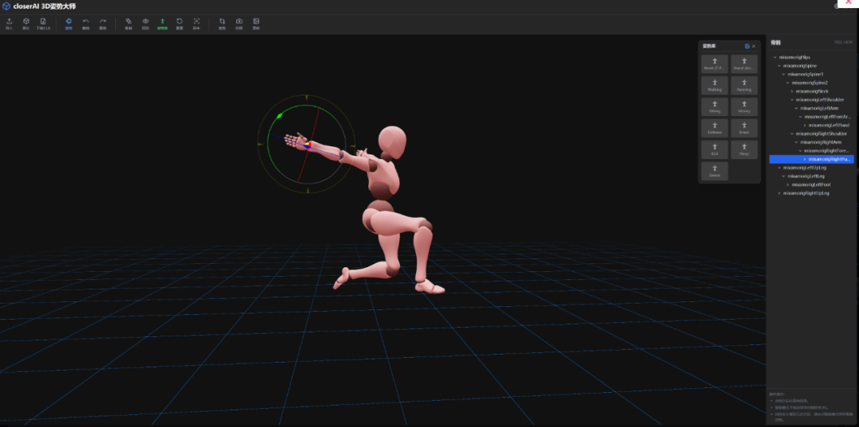Image resolution: width=859 pixels, height=427 pixels.
Task: Click the green handle dot on rotation ring
Action: click(280, 115)
